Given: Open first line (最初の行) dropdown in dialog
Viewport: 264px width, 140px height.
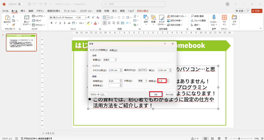Looking at the screenshot, I should pyautogui.click(x=143, y=70).
